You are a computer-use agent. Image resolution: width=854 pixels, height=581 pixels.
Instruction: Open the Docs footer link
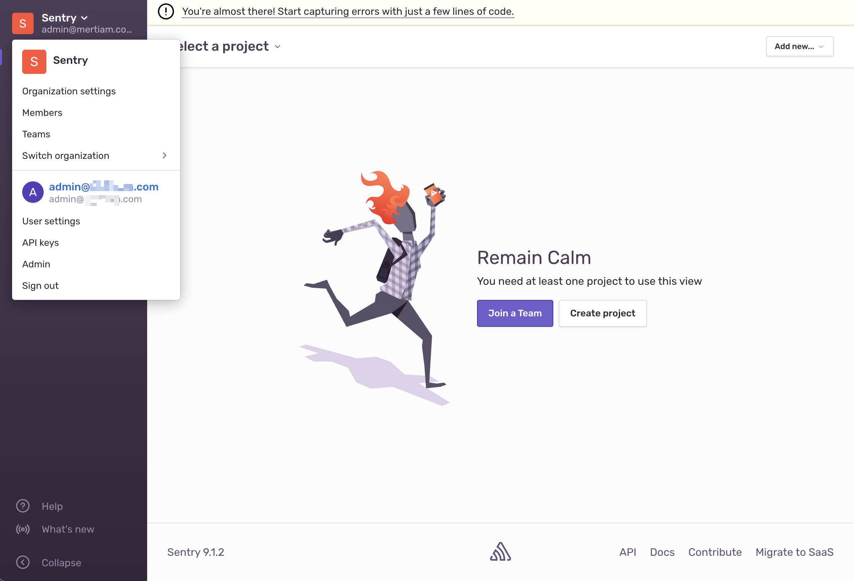pos(662,552)
